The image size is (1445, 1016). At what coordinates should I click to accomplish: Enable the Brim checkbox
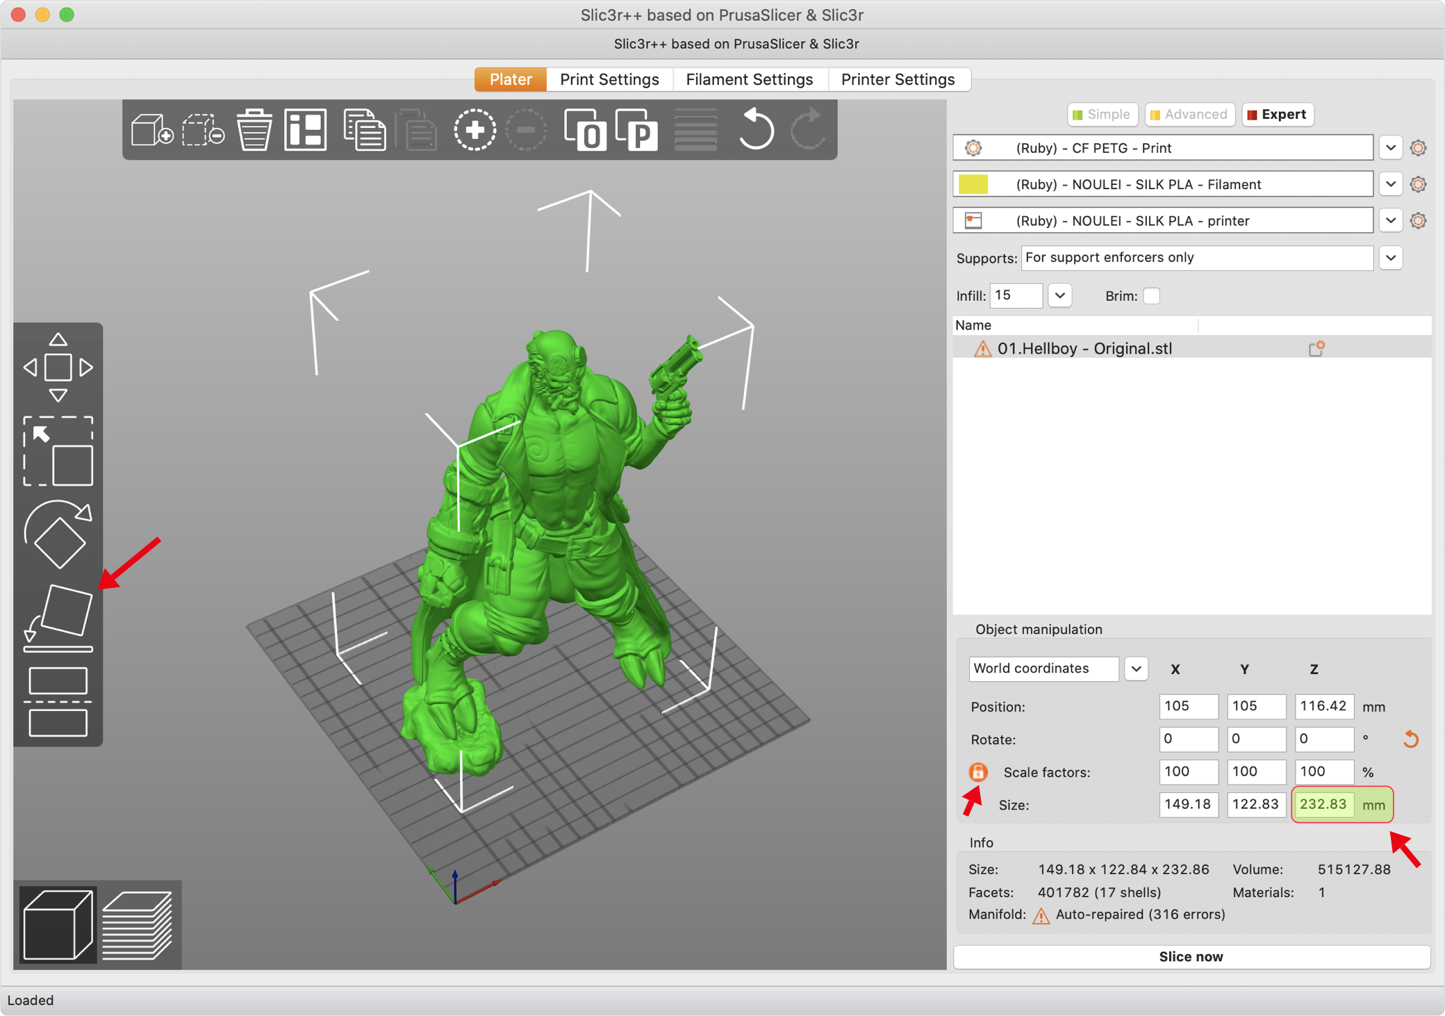click(1151, 296)
